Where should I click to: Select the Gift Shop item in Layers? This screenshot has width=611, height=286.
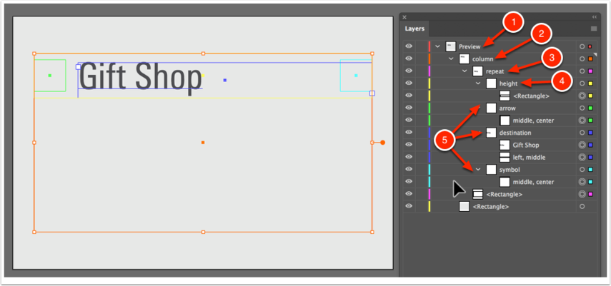tap(526, 145)
